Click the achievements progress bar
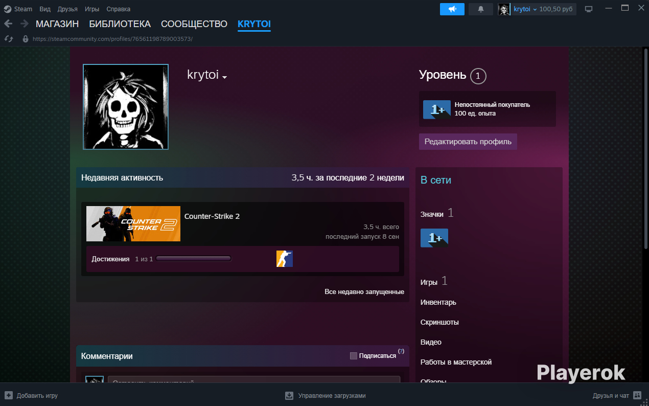 194,259
